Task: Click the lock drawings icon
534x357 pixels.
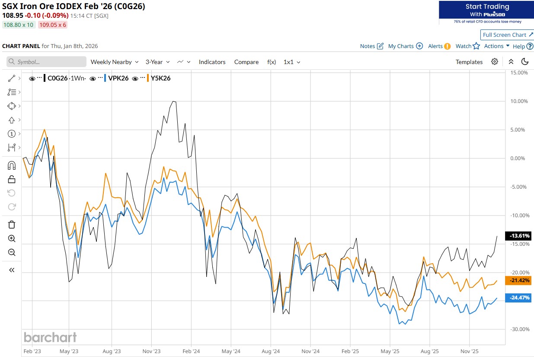Action: 12,179
